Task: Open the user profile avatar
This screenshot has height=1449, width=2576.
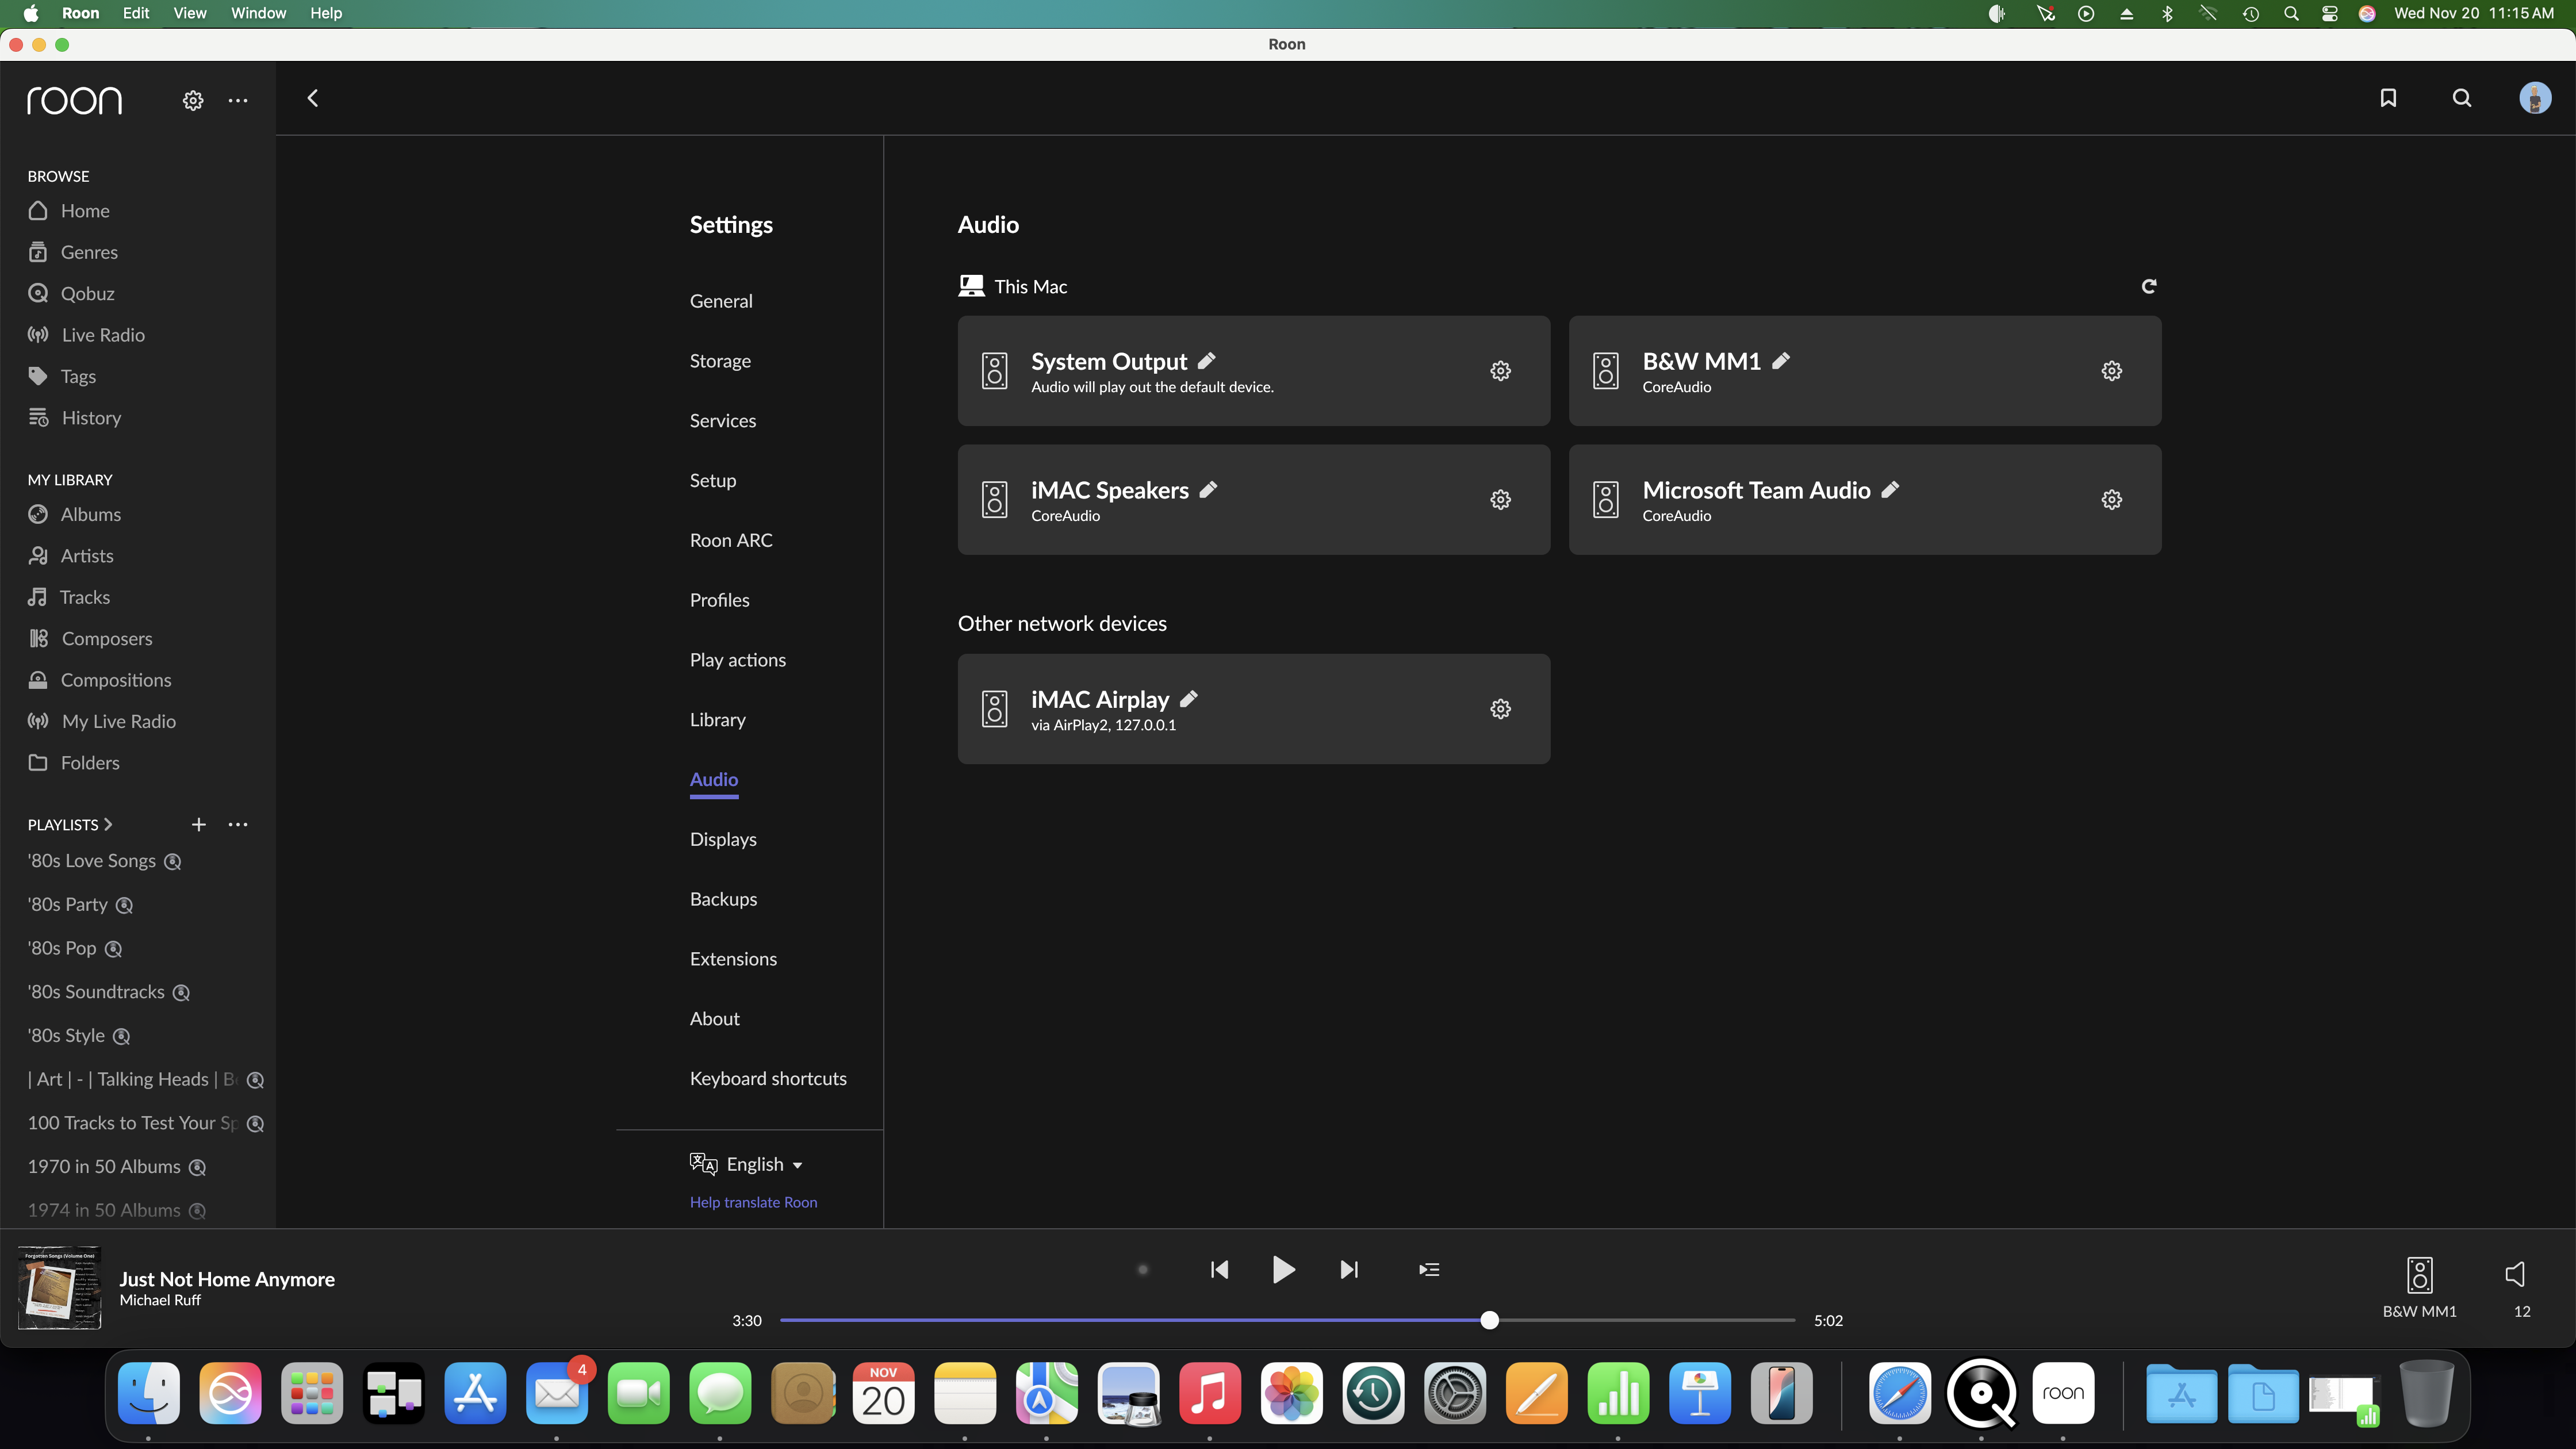Action: click(2535, 98)
